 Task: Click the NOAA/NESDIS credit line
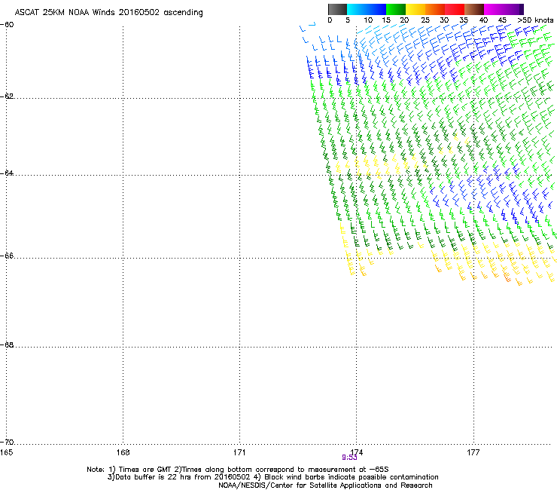coord(325,485)
